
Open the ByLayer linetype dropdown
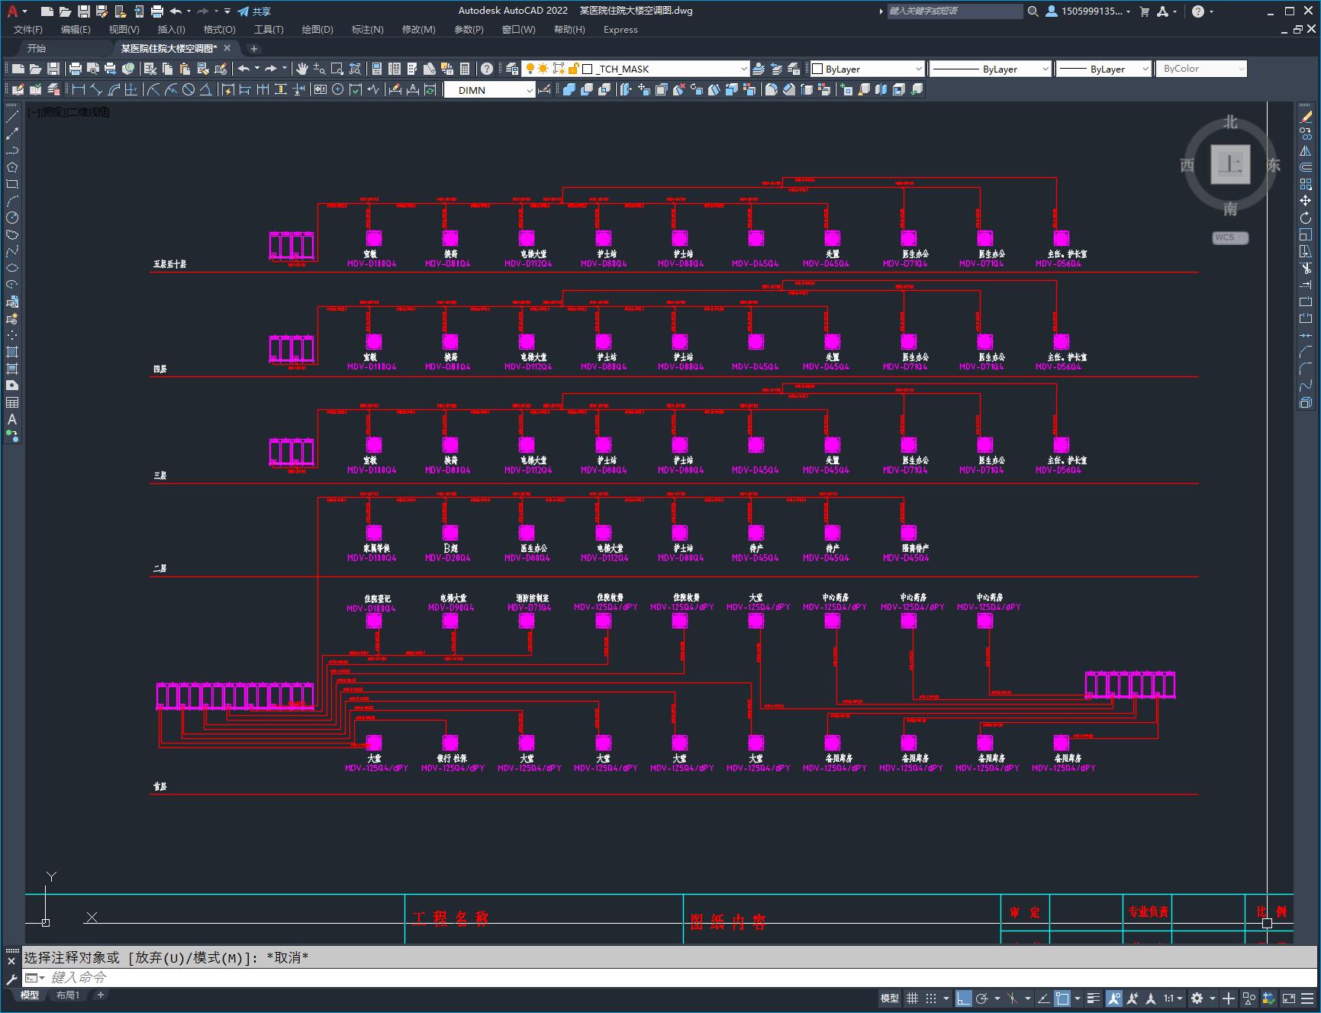point(990,69)
